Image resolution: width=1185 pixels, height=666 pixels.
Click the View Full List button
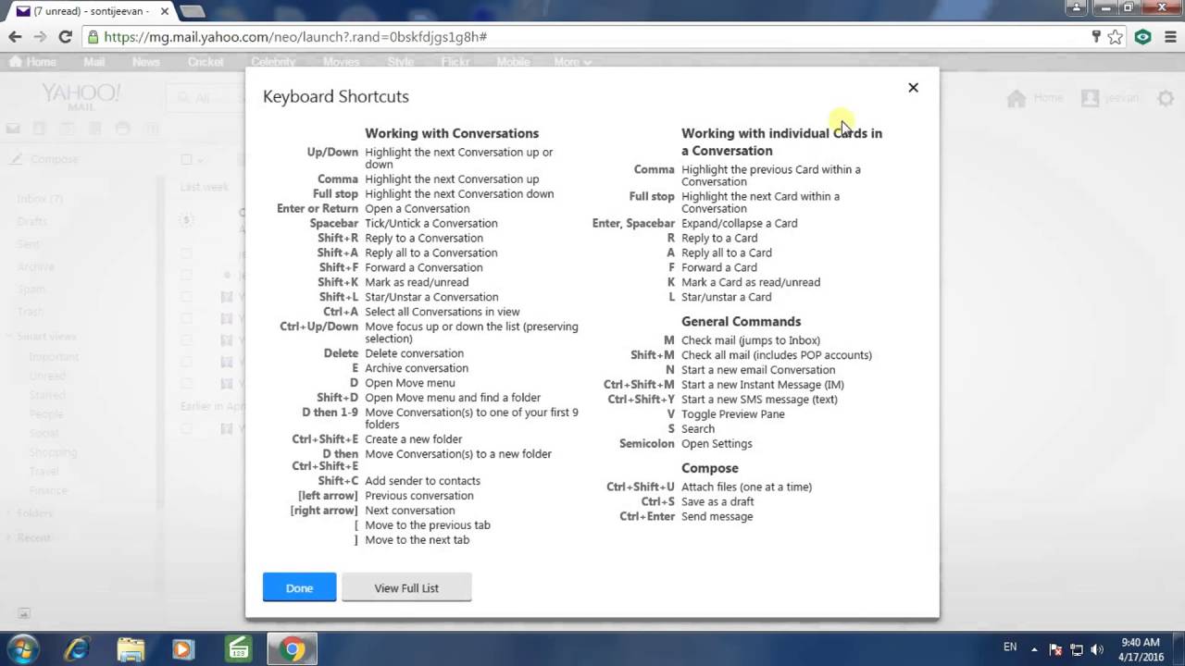406,587
